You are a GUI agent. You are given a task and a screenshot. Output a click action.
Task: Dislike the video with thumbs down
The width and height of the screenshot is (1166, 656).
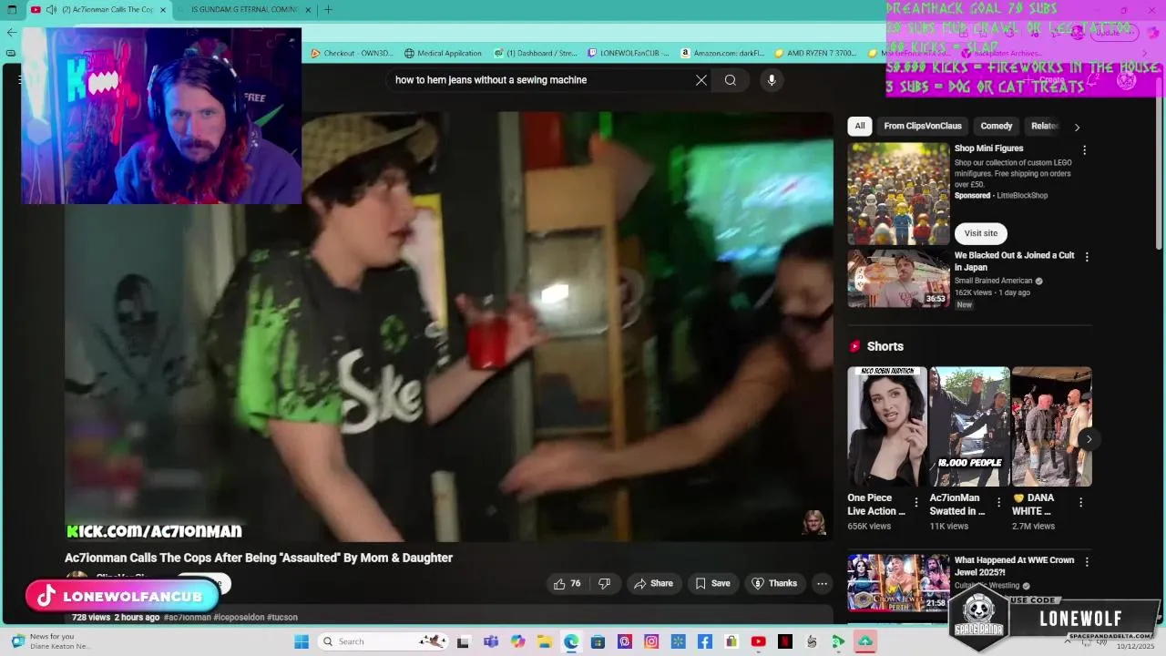(605, 583)
